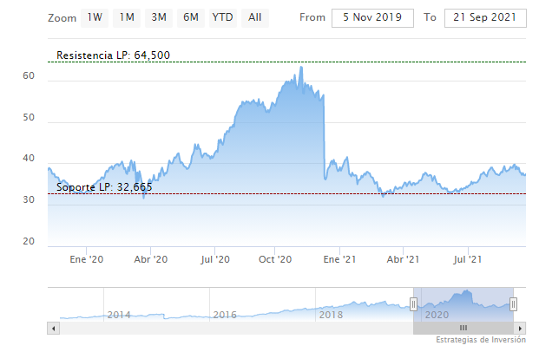
Task: Click the navigator's left range handle
Action: [414, 303]
